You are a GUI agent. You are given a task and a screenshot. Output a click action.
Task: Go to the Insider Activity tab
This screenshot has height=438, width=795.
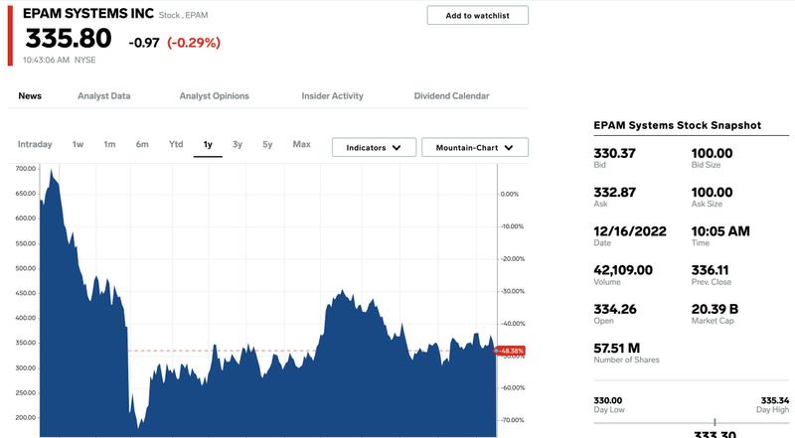(332, 95)
